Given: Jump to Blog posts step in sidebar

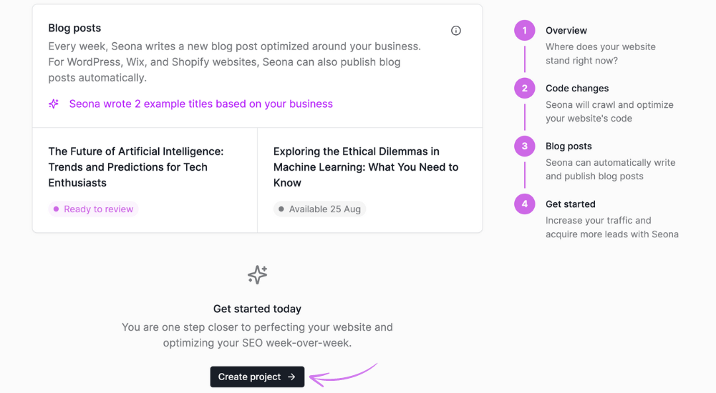Looking at the screenshot, I should tap(569, 146).
